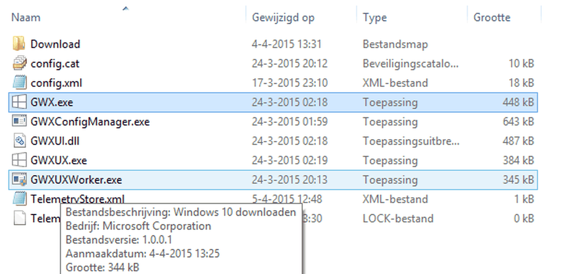Click the config.cat security catalog icon
585x274 pixels.
click(19, 63)
